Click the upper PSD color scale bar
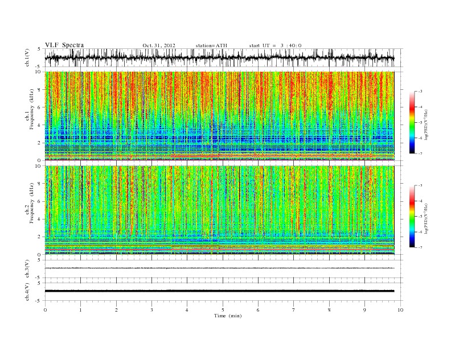Viewport: 451px width, 348px height. pyautogui.click(x=412, y=123)
